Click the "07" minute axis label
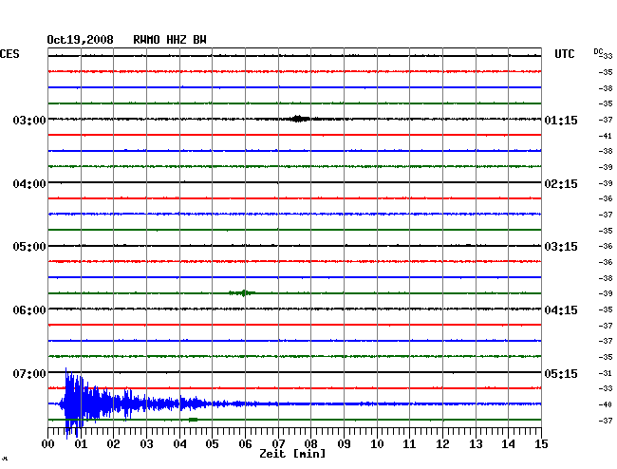Image resolution: width=617 pixels, height=469 pixels. [x=278, y=444]
